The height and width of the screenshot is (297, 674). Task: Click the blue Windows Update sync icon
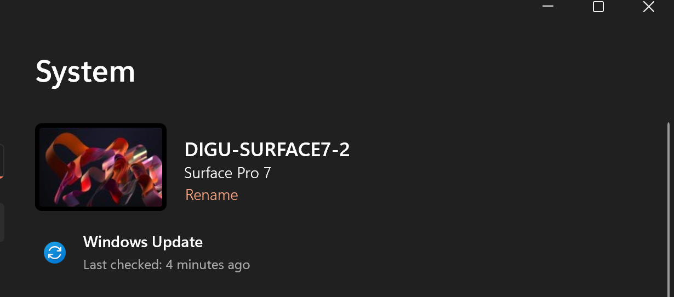[x=55, y=253]
